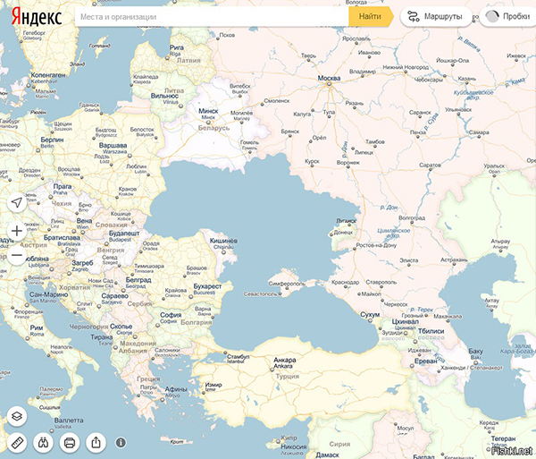
Task: Click the my location arrow icon
Action: (16, 202)
